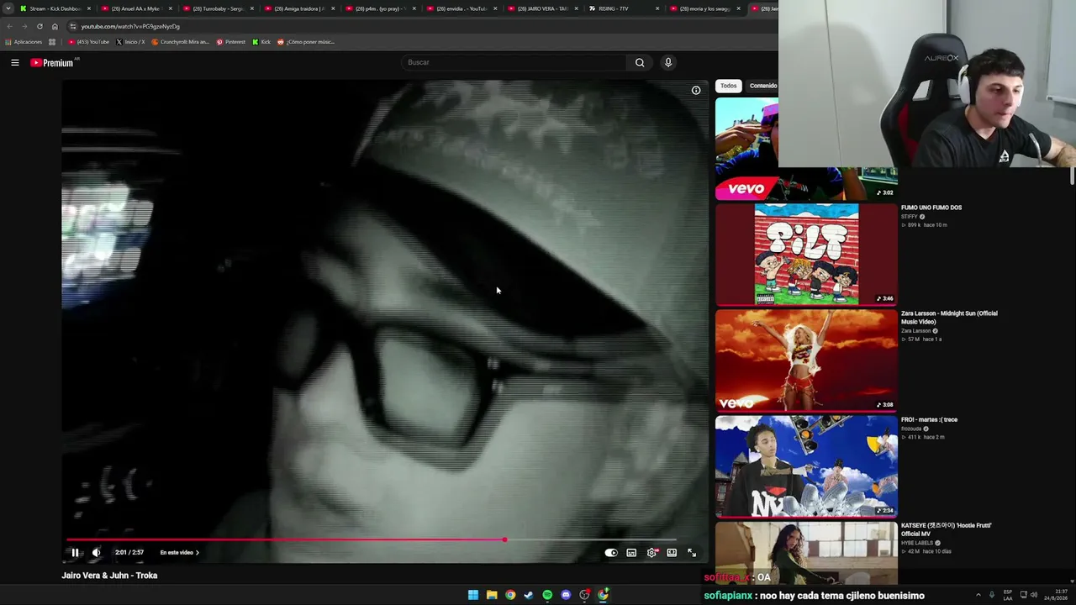Open Google Chrome from the taskbar
This screenshot has height=605, width=1076.
(x=510, y=595)
